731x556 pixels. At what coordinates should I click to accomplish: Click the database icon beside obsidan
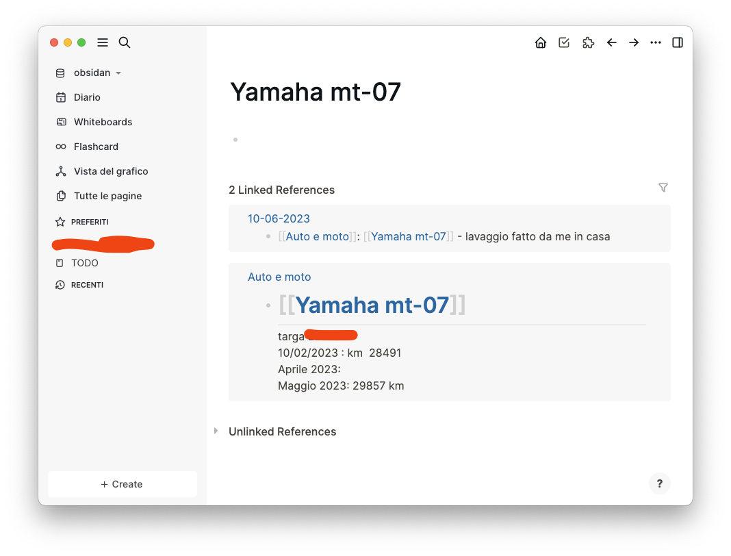pyautogui.click(x=60, y=73)
